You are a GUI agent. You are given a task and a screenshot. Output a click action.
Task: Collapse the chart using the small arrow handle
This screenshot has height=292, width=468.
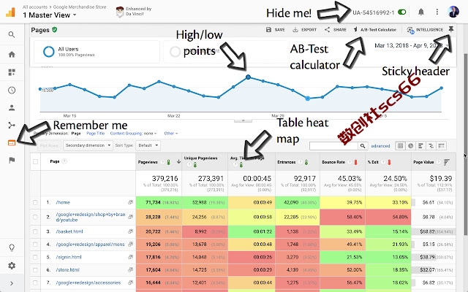[x=243, y=120]
